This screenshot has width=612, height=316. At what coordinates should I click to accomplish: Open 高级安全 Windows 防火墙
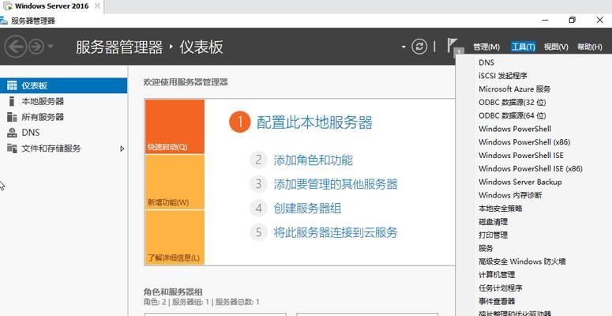(522, 261)
